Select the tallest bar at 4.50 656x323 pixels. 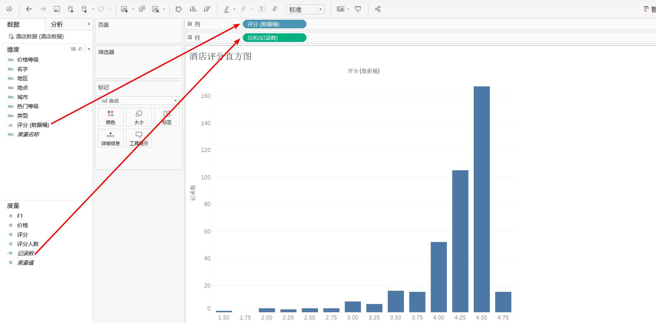click(x=482, y=199)
